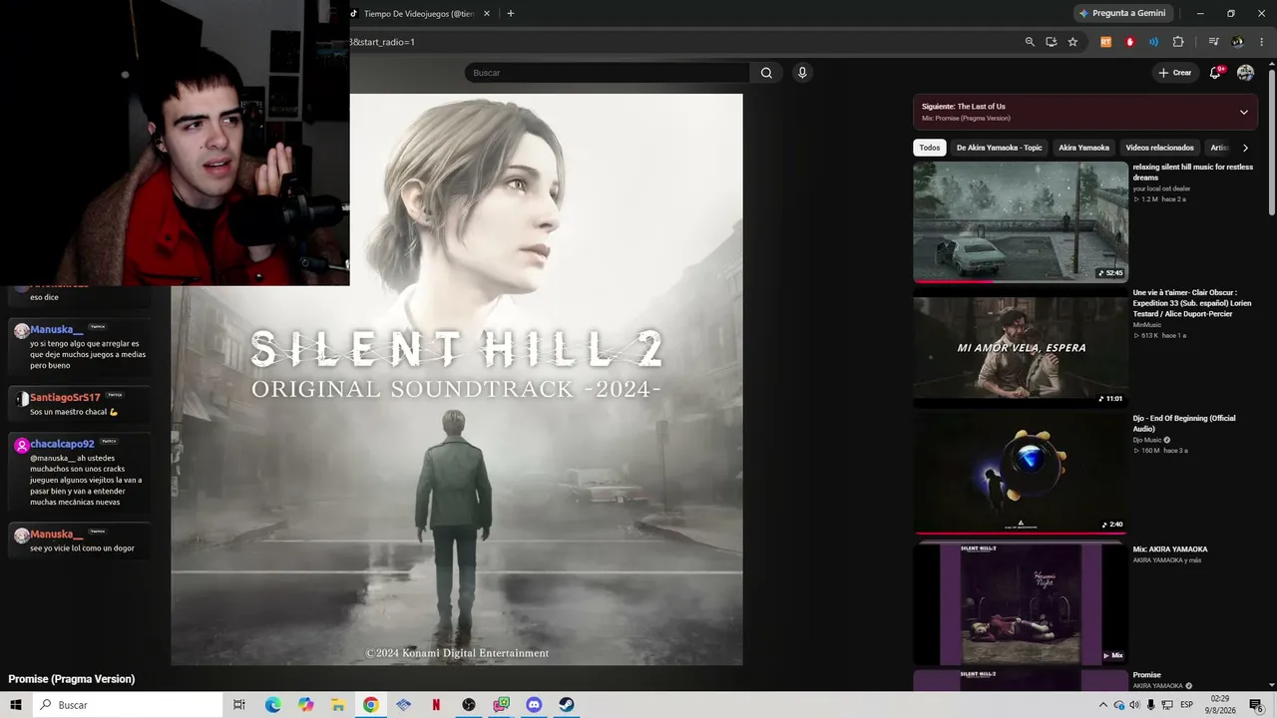Image resolution: width=1277 pixels, height=718 pixels.
Task: Select the De Akira Yamaoka - Topic chip
Action: click(x=999, y=148)
